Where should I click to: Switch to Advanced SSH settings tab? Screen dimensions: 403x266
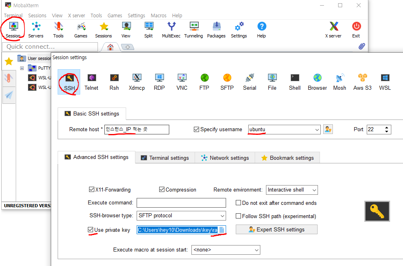click(96, 157)
